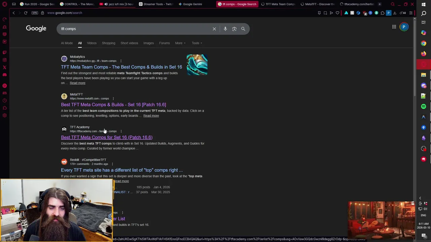Switch to AI Mode tab

[x=67, y=43]
